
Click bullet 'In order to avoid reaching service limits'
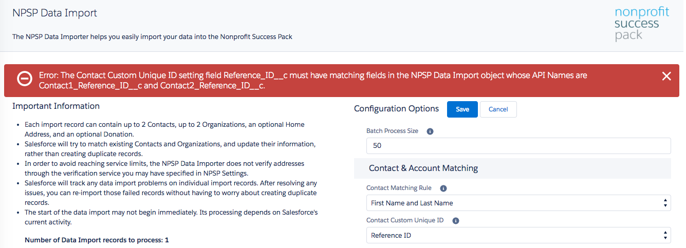click(164, 168)
